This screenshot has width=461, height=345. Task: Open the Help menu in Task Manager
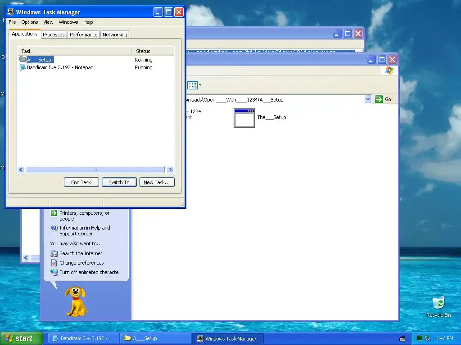point(88,22)
